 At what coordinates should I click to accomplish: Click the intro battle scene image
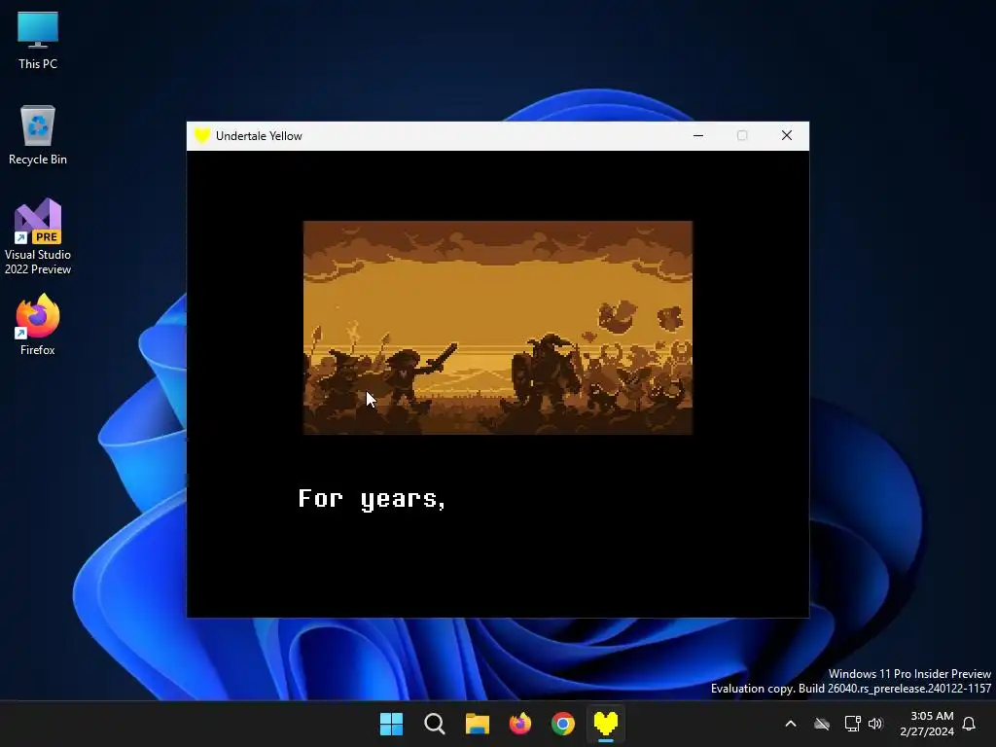click(x=498, y=328)
